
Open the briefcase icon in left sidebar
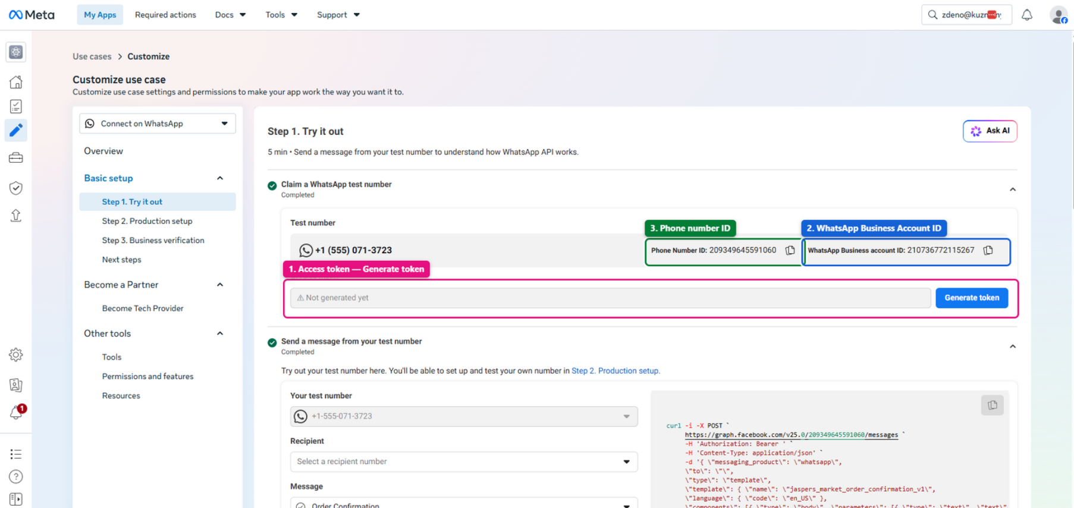[16, 158]
